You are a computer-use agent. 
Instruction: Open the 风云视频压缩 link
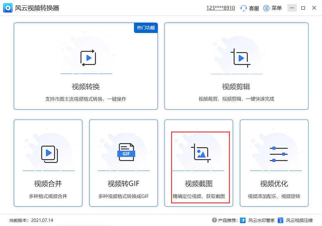(x=299, y=220)
